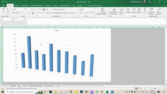Image resolution: width=167 pixels, height=94 pixels.
Task: Click the Save icon in the title bar
Action: click(3, 2)
